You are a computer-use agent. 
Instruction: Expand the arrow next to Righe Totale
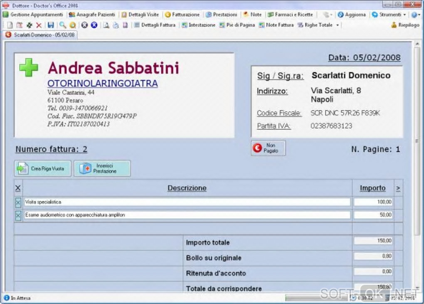(x=338, y=25)
